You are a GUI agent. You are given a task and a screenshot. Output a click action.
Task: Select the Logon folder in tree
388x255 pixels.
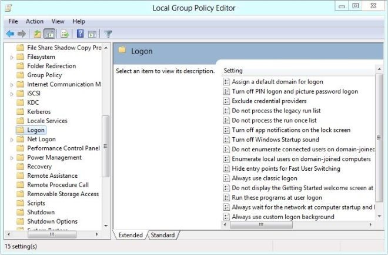(36, 130)
